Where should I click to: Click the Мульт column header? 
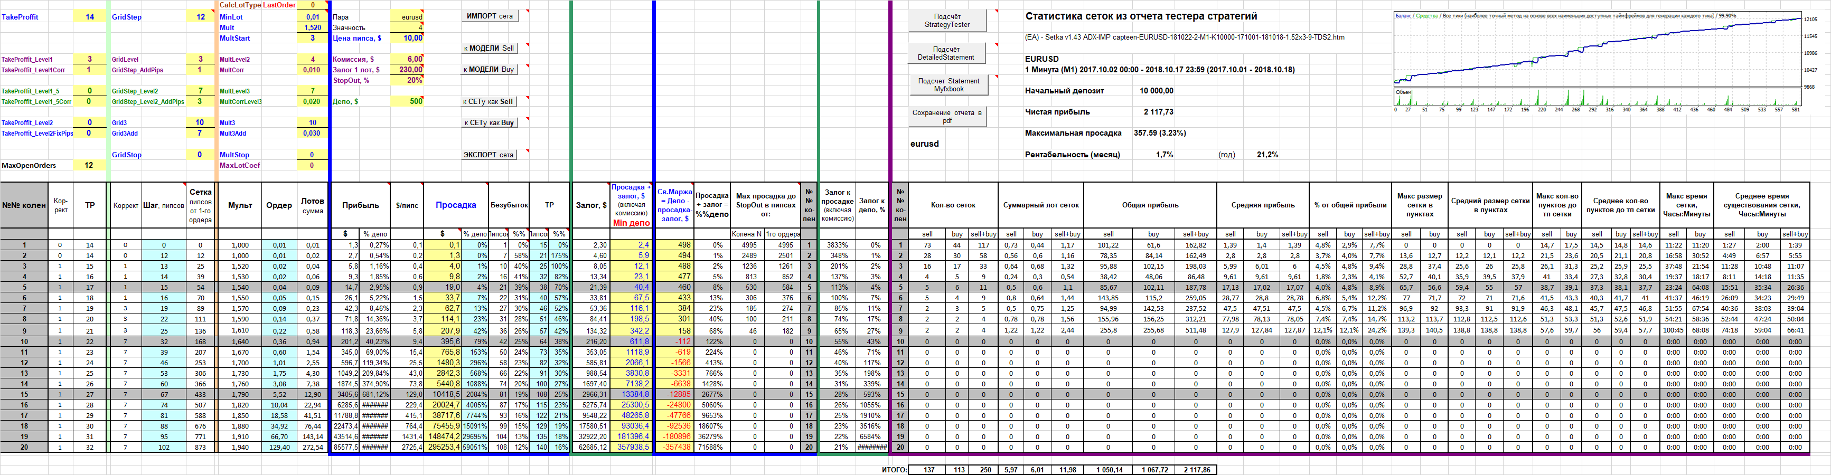(240, 205)
